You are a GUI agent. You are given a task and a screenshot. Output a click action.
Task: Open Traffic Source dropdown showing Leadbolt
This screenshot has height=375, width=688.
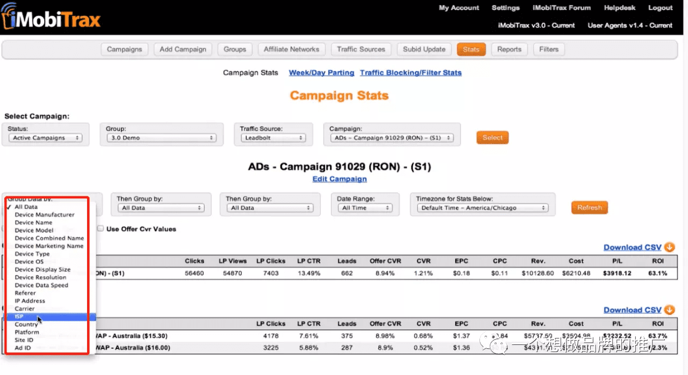point(273,138)
